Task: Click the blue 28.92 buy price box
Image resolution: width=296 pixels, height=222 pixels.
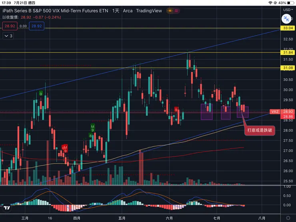Action: point(37,26)
